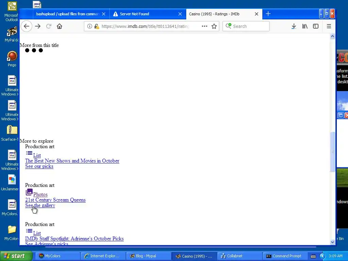Open the MyColors folder desktop icon
Viewport: 348px width, 261px height.
(x=12, y=233)
